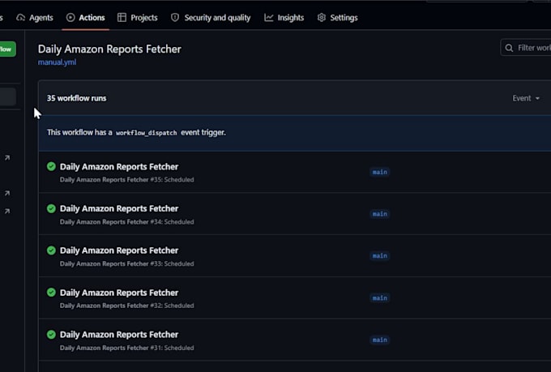Click the Actions play icon
The image size is (551, 372).
(x=70, y=18)
